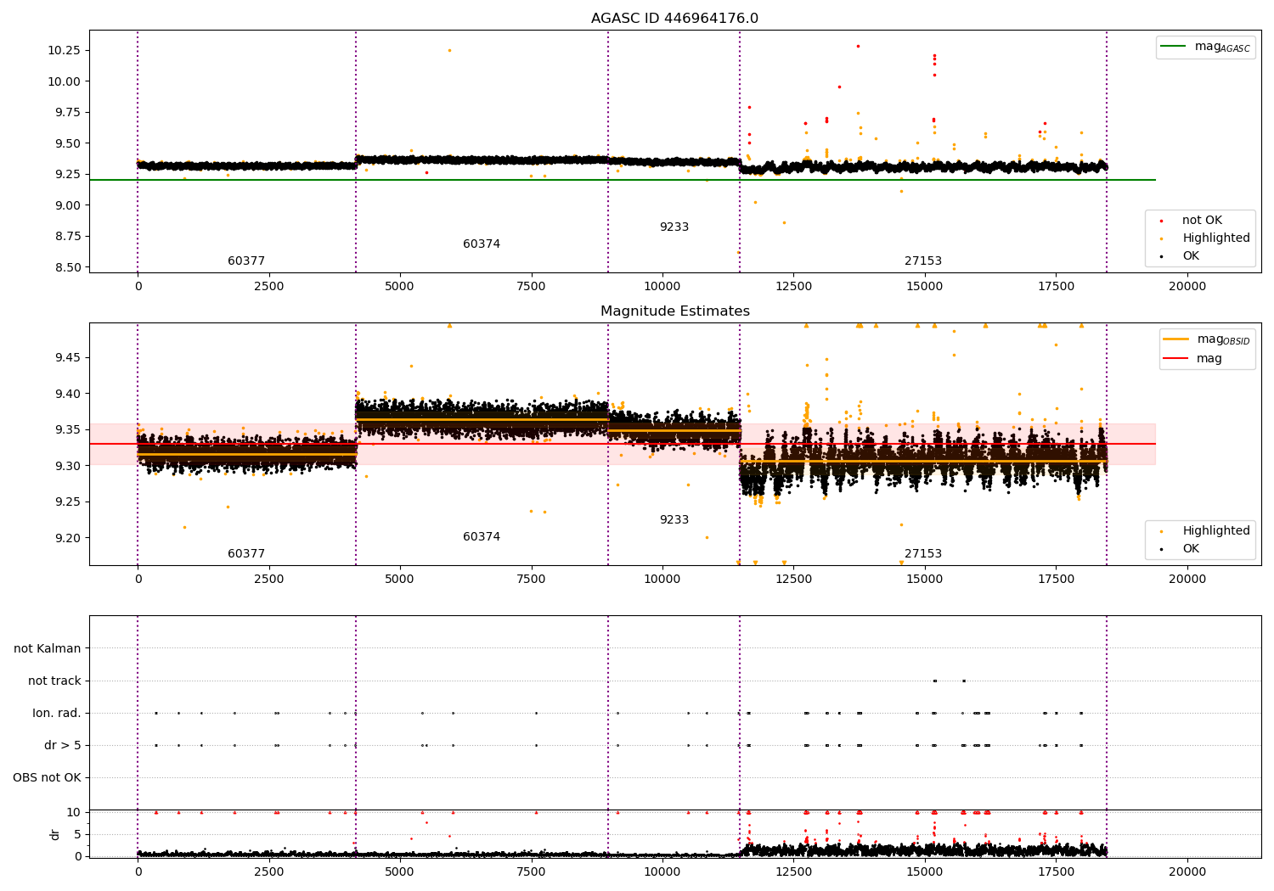Click obsid label 9233 in AGASC ID plot

[674, 227]
